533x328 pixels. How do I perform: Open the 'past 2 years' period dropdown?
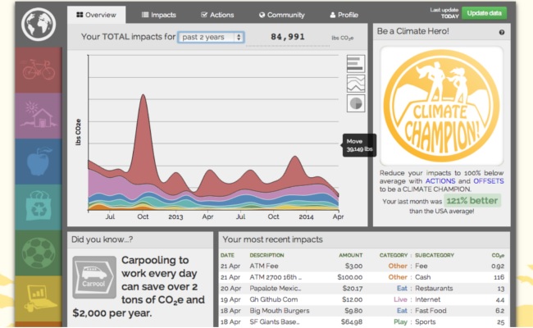point(211,37)
